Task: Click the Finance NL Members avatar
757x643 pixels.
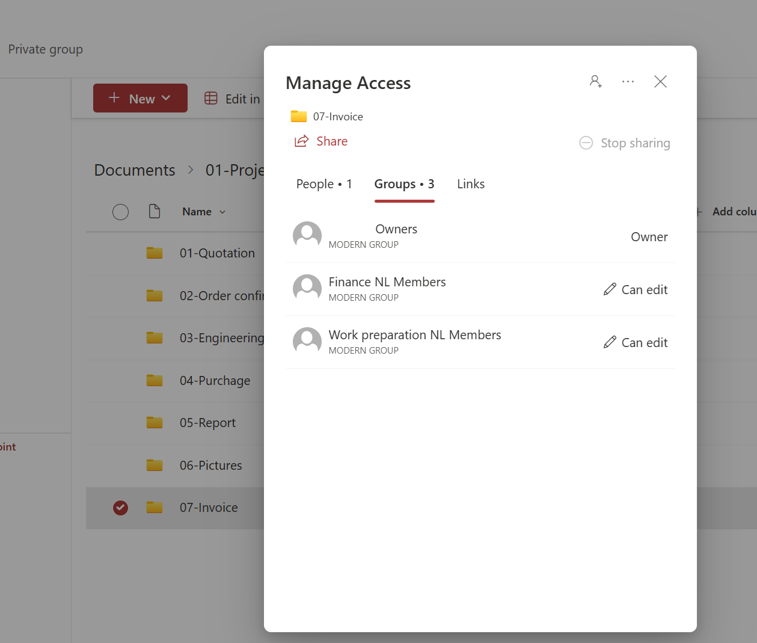Action: 307,289
